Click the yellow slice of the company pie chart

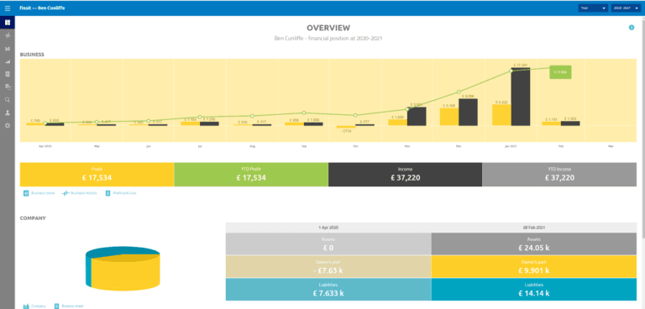pos(125,273)
